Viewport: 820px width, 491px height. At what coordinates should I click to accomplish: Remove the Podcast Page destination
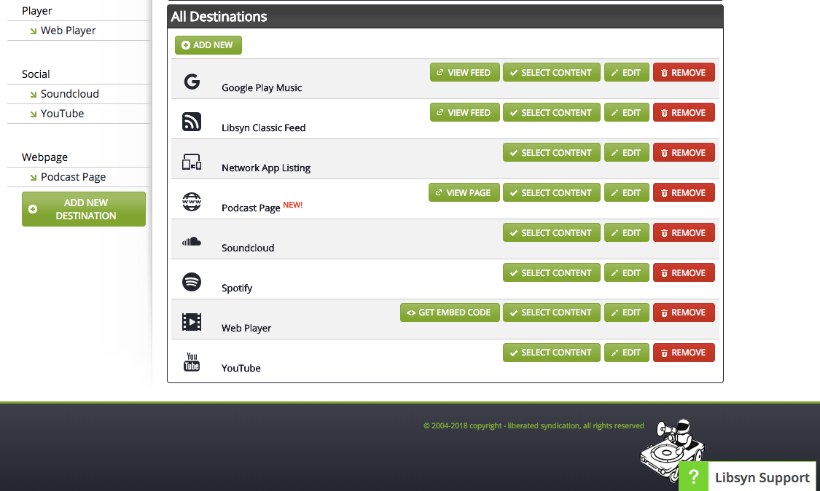(x=684, y=192)
